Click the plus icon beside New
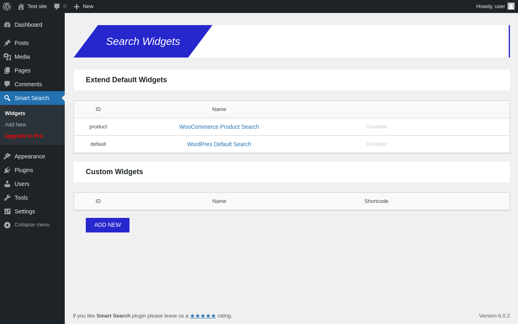The width and height of the screenshot is (518, 324). [76, 6]
